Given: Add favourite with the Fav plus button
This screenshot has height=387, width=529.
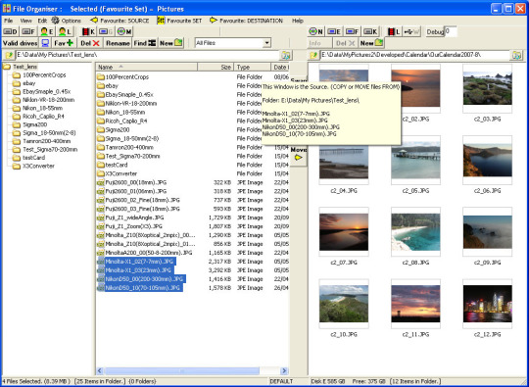Looking at the screenshot, I should [x=64, y=43].
